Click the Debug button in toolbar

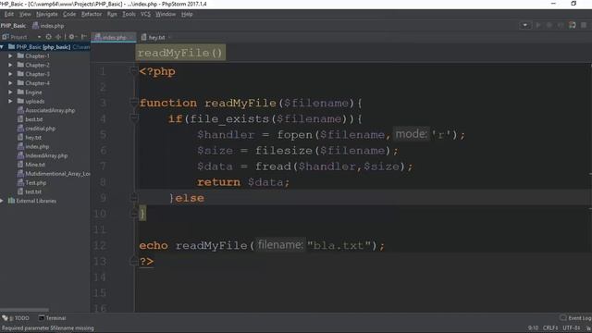point(549,25)
